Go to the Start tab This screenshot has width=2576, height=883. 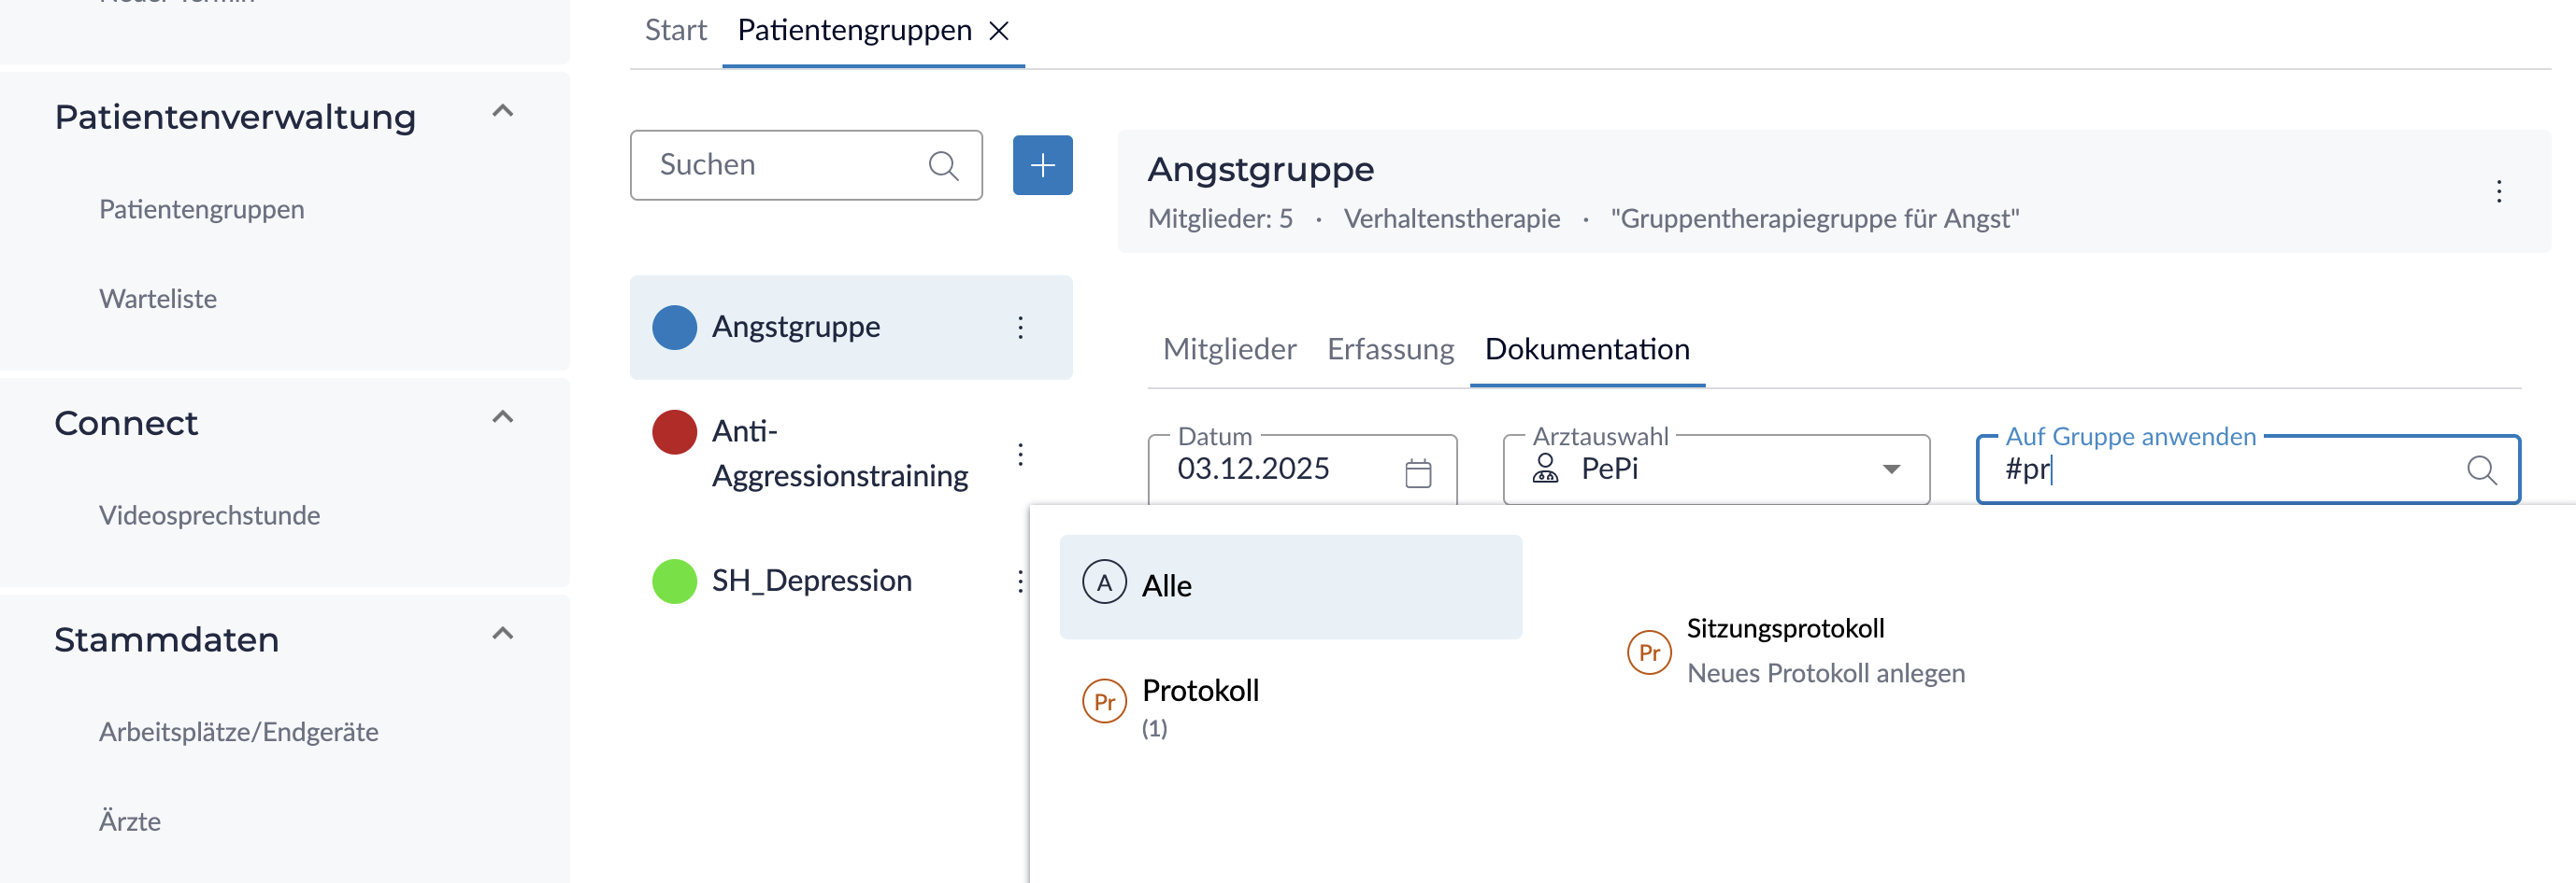point(675,31)
